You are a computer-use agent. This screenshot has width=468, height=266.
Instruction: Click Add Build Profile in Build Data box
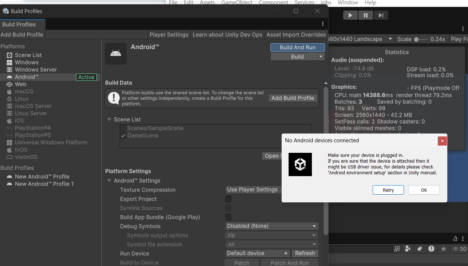point(293,98)
